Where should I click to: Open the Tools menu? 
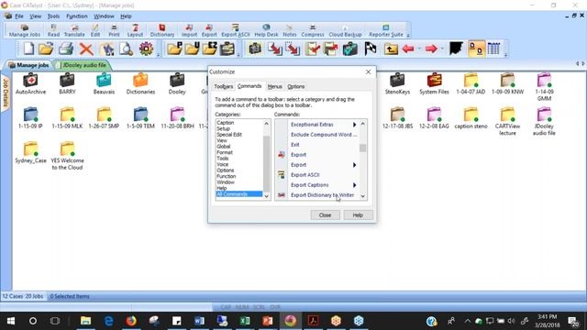[53, 16]
